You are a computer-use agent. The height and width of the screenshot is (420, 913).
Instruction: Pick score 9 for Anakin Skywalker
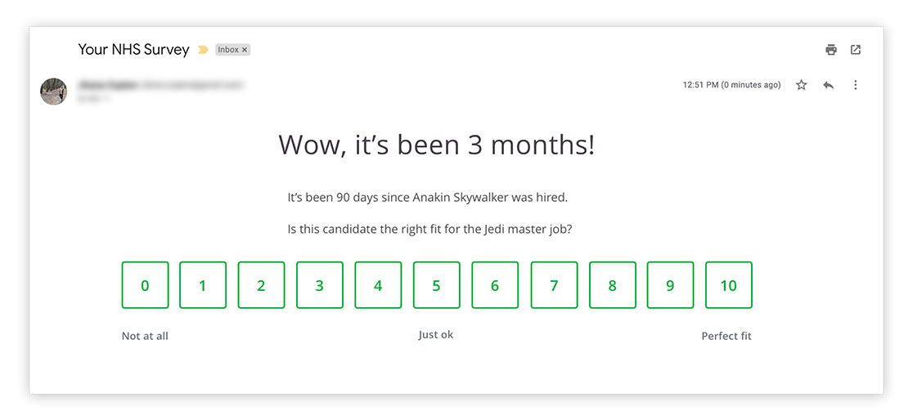point(670,285)
